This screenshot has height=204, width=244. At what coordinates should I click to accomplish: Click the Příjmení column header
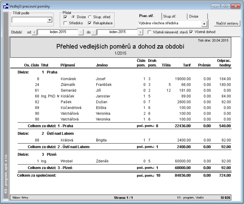(x=68, y=65)
